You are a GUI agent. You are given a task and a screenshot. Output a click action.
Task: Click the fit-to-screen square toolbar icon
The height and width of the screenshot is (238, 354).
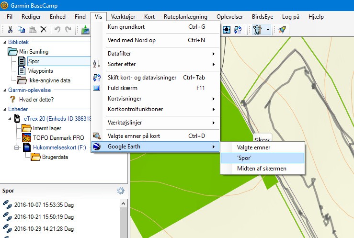point(227,30)
